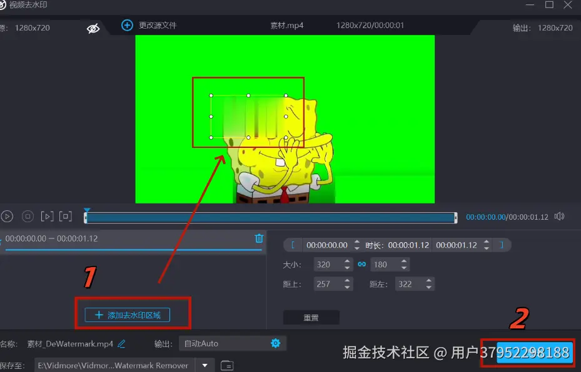
Task: Click the play-selected-segment bracket icon
Action: 66,217
